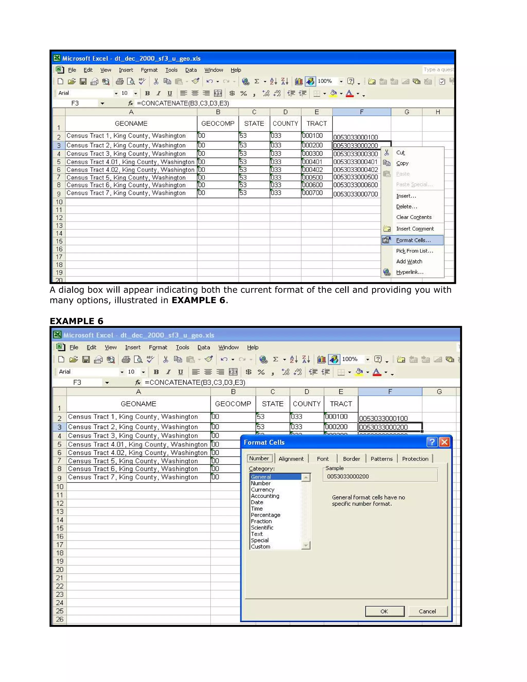Open Name Box F3 dropdown in Example 6 Excel window
The image size is (527, 682).
tap(107, 382)
